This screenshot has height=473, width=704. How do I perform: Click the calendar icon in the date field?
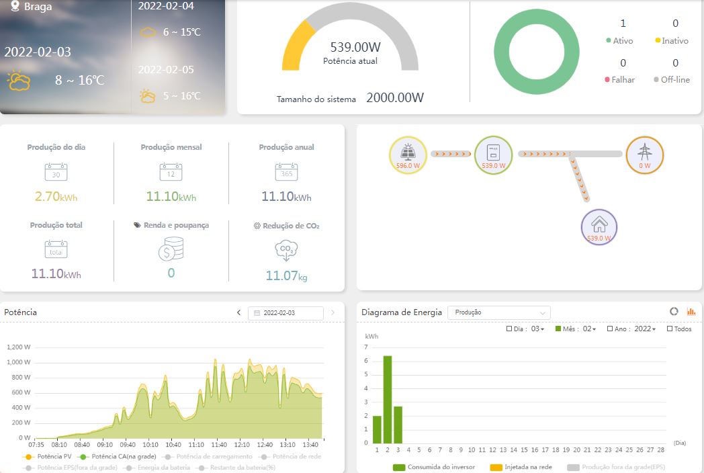pyautogui.click(x=257, y=313)
